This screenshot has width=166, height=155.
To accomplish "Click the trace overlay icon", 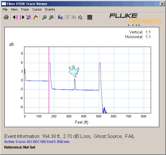I will tap(60, 17).
